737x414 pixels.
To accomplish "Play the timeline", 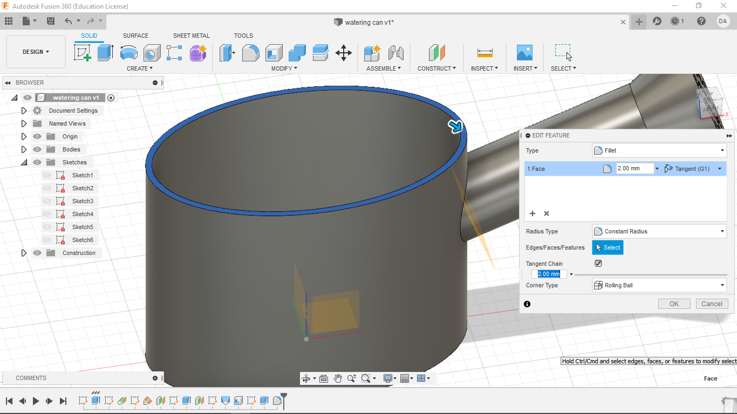I will 36,401.
